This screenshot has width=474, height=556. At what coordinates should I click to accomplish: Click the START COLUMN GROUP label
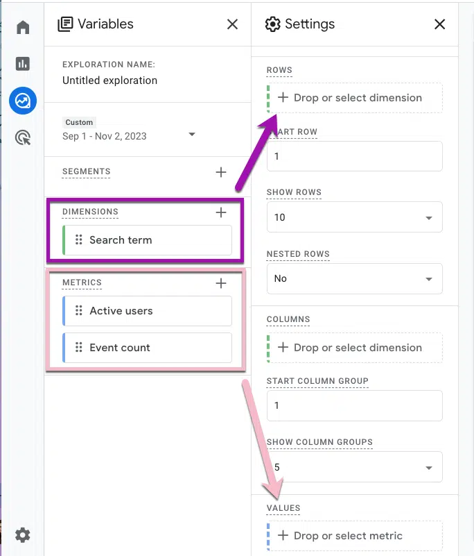pyautogui.click(x=317, y=381)
